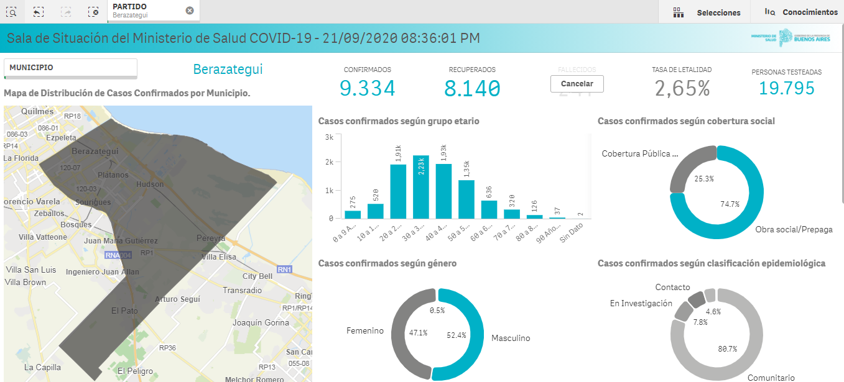Image resolution: width=844 pixels, height=382 pixels.
Task: Step back one selection
Action: [x=39, y=12]
